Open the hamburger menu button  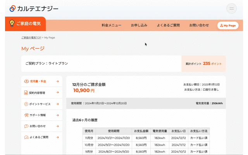click(x=232, y=9)
